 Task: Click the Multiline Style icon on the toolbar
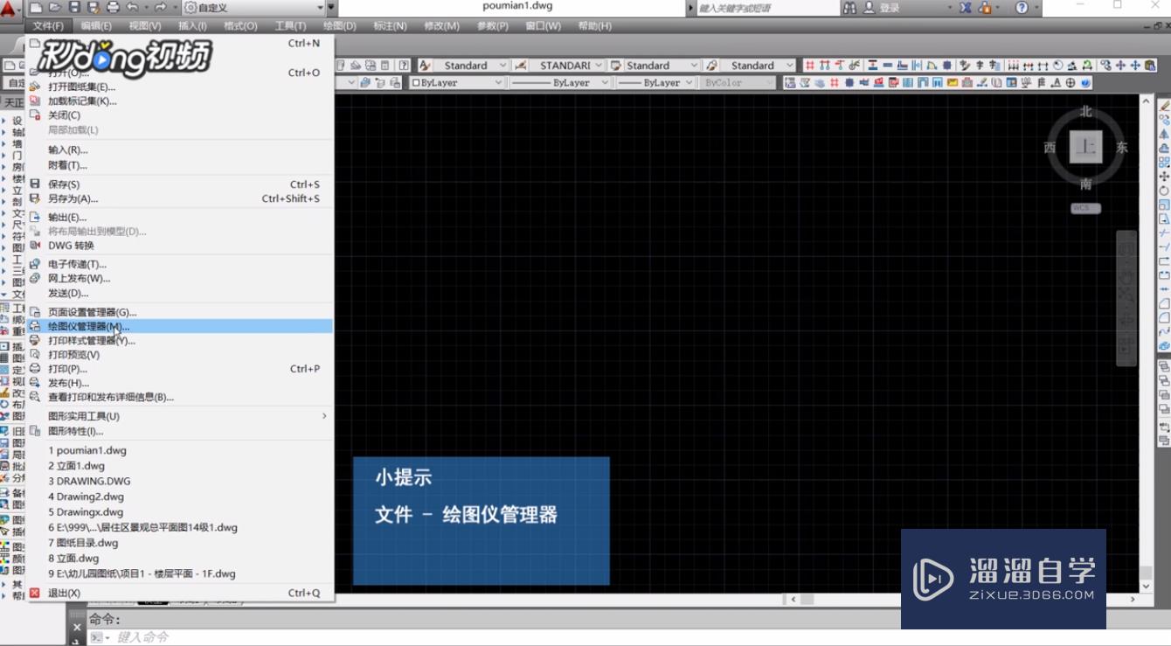tap(710, 65)
